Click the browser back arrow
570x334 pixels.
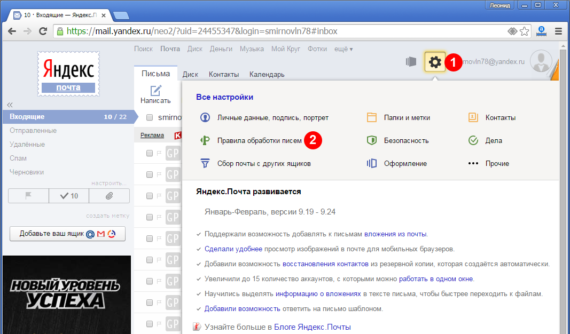click(12, 31)
